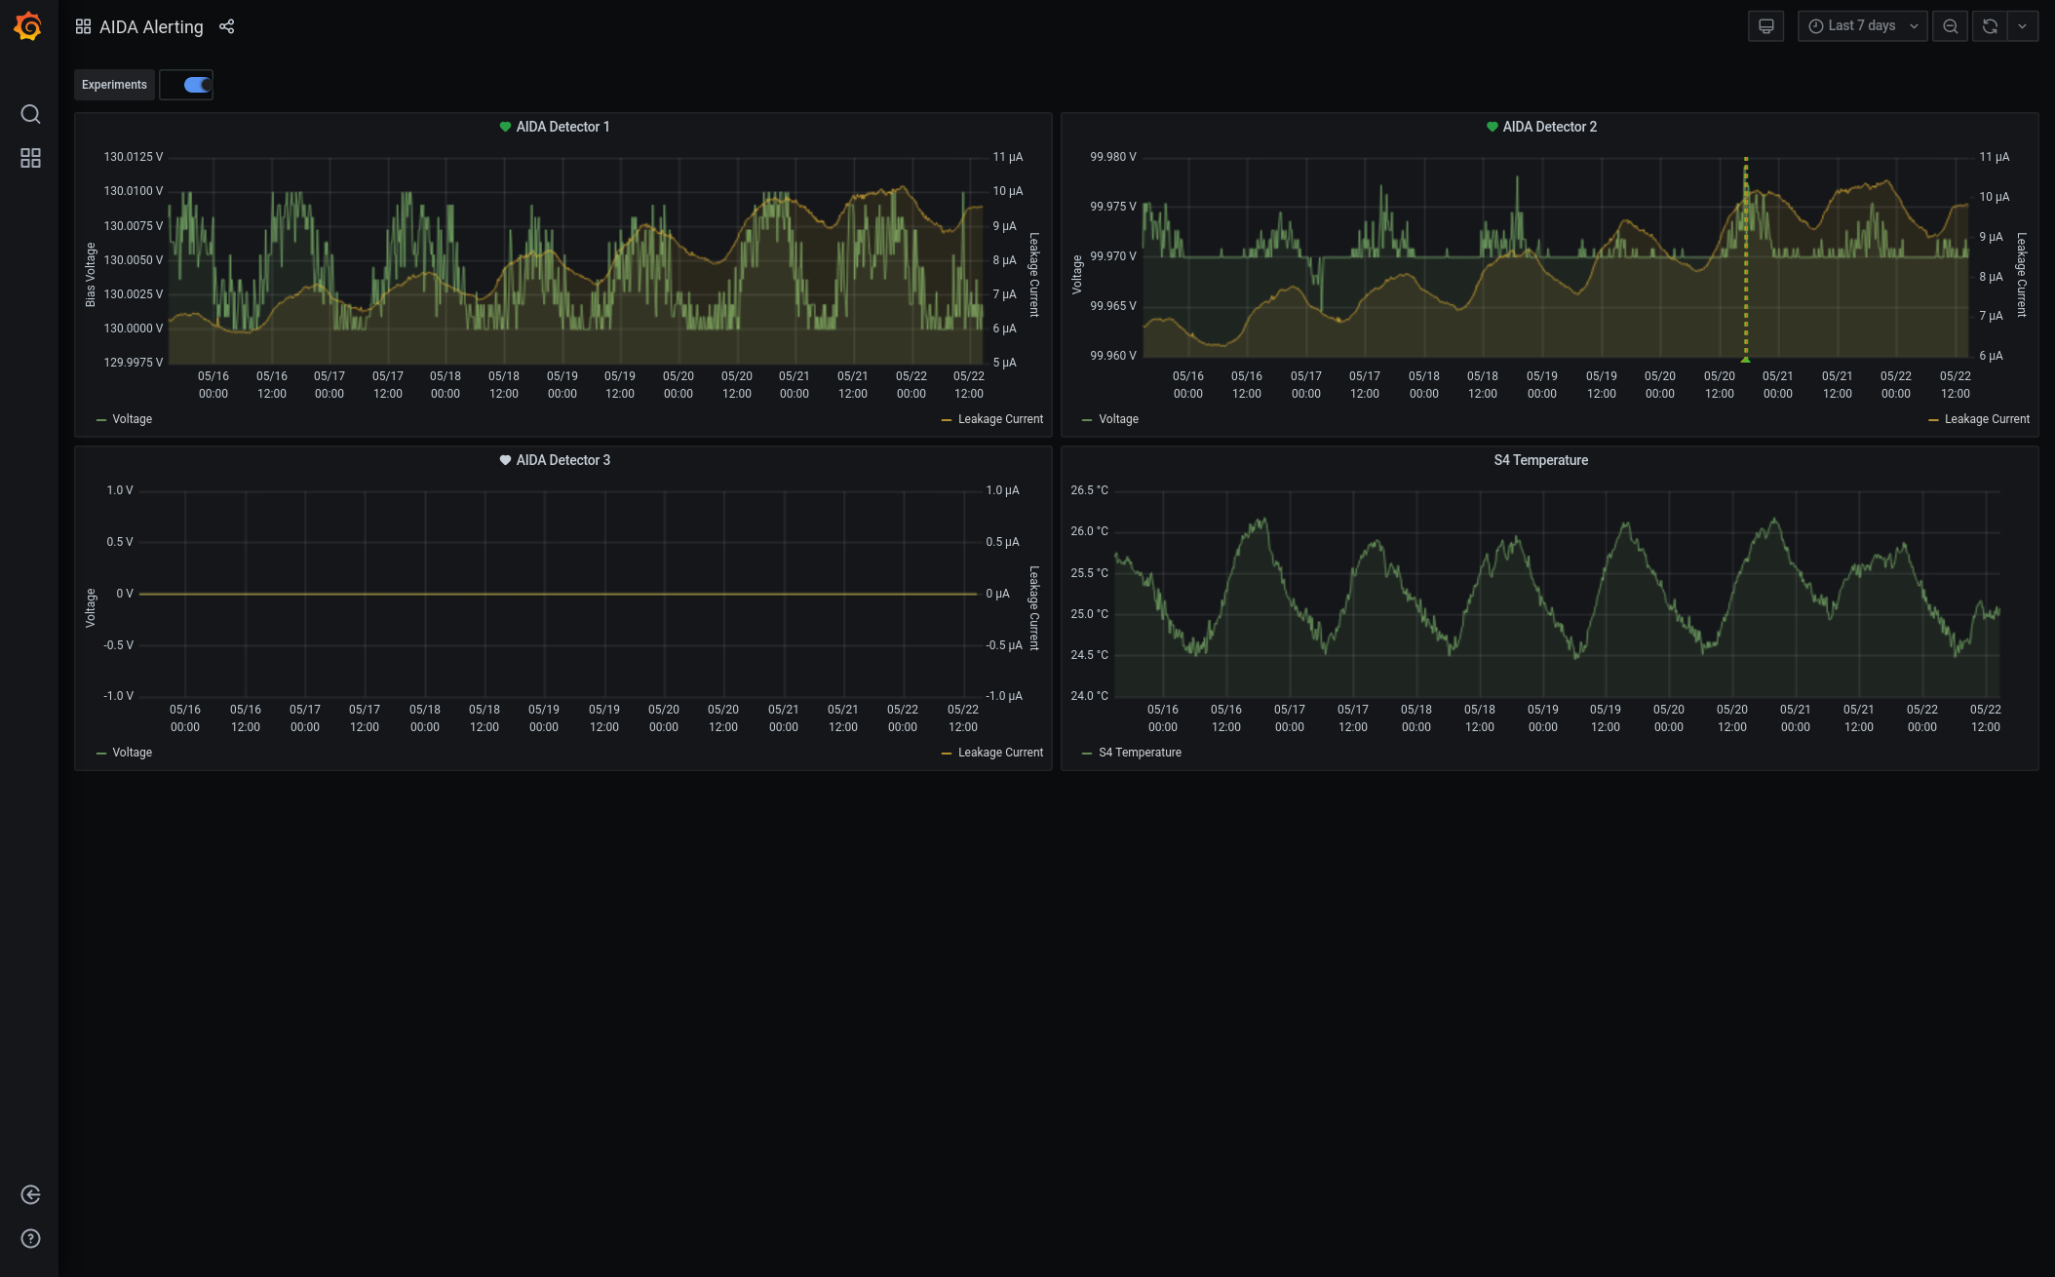Open the help question mark icon
This screenshot has width=2055, height=1277.
click(30, 1239)
